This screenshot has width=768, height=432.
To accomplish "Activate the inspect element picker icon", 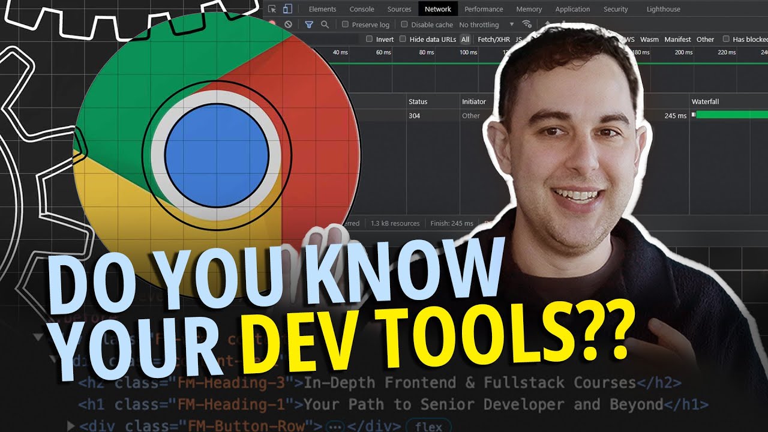I will point(272,9).
